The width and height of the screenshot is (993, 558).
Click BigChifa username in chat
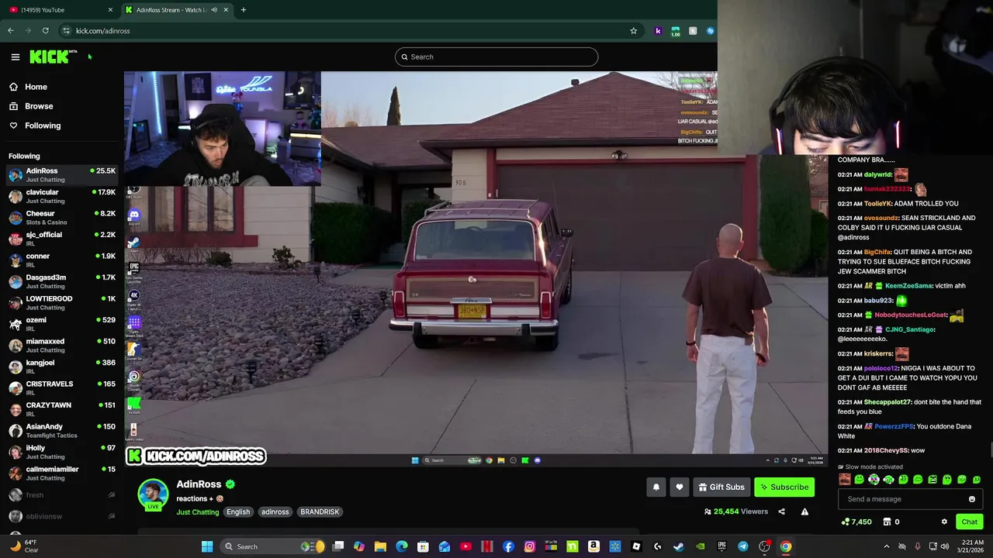point(877,252)
